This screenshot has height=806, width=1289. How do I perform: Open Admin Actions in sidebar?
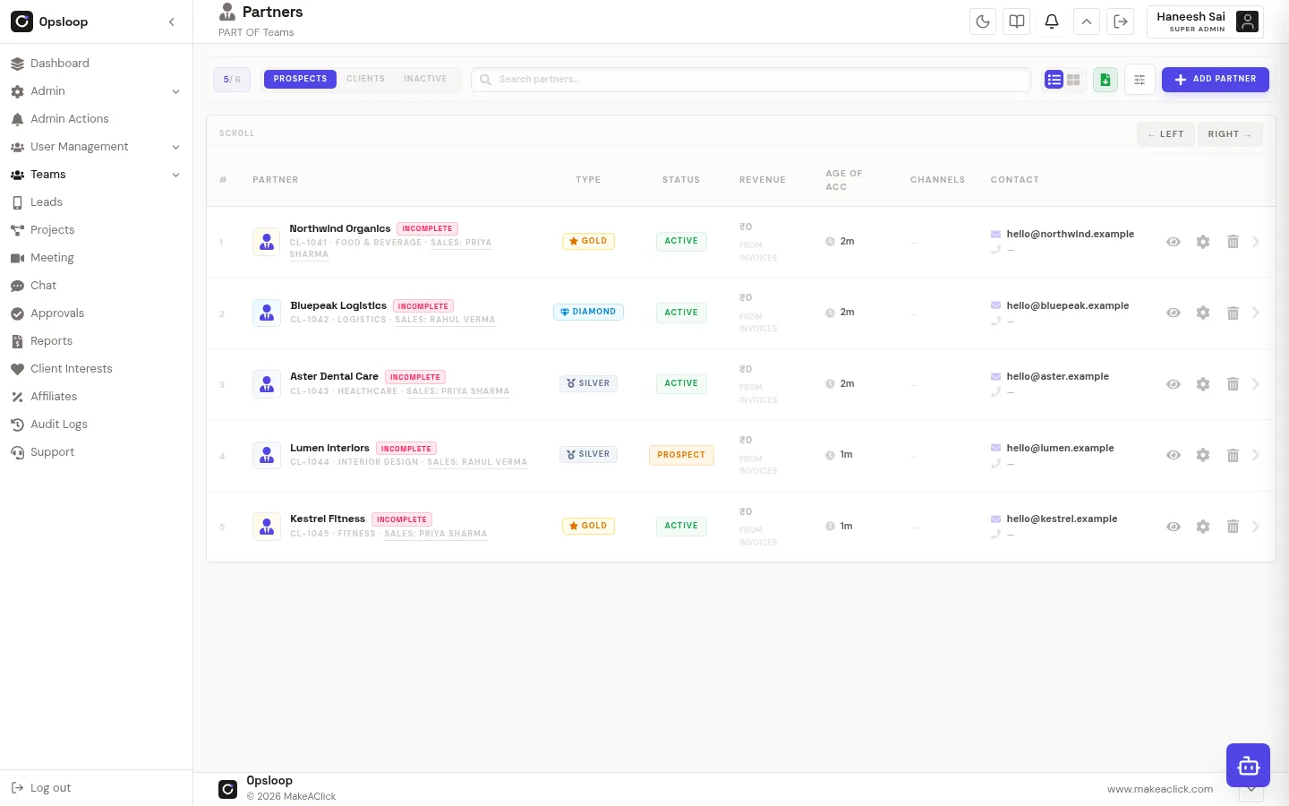pyautogui.click(x=96, y=119)
